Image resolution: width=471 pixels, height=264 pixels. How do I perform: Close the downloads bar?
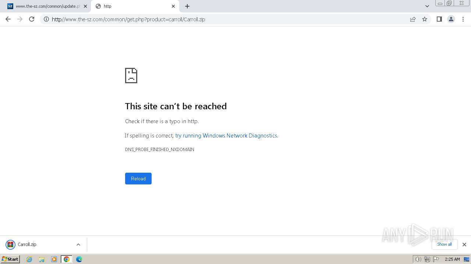464,245
